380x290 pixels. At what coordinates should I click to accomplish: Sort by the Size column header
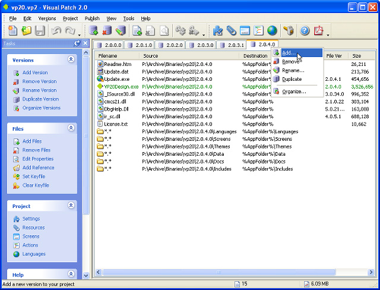pyautogui.click(x=362, y=56)
